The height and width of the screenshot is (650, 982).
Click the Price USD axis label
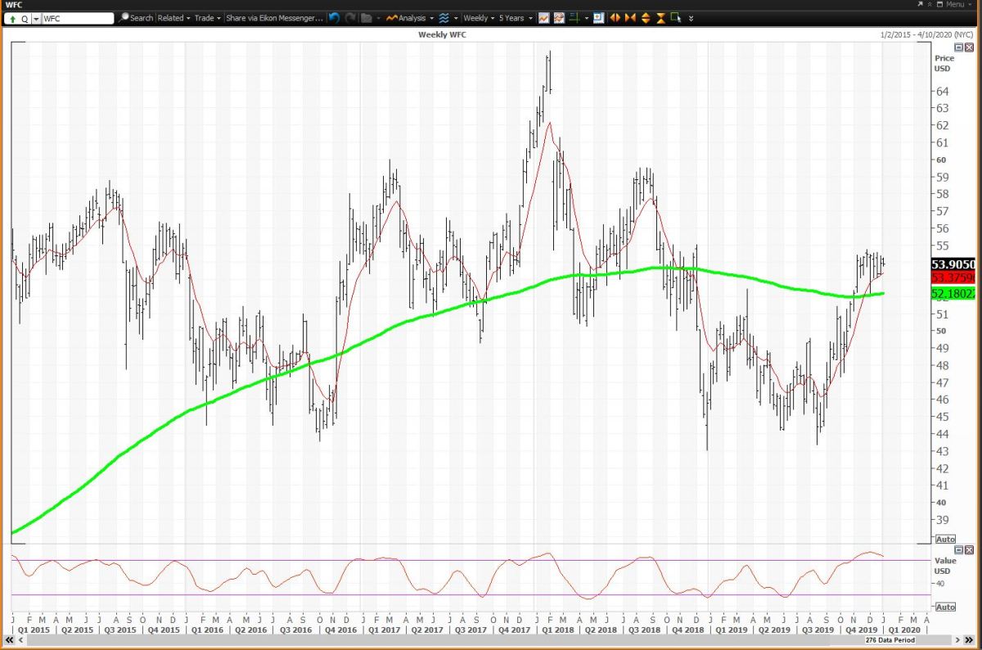click(945, 63)
